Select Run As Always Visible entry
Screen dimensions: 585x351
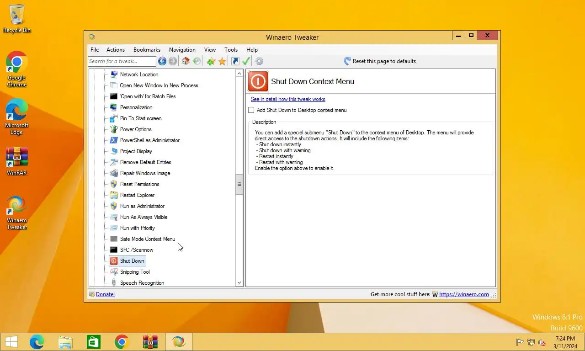[144, 217]
